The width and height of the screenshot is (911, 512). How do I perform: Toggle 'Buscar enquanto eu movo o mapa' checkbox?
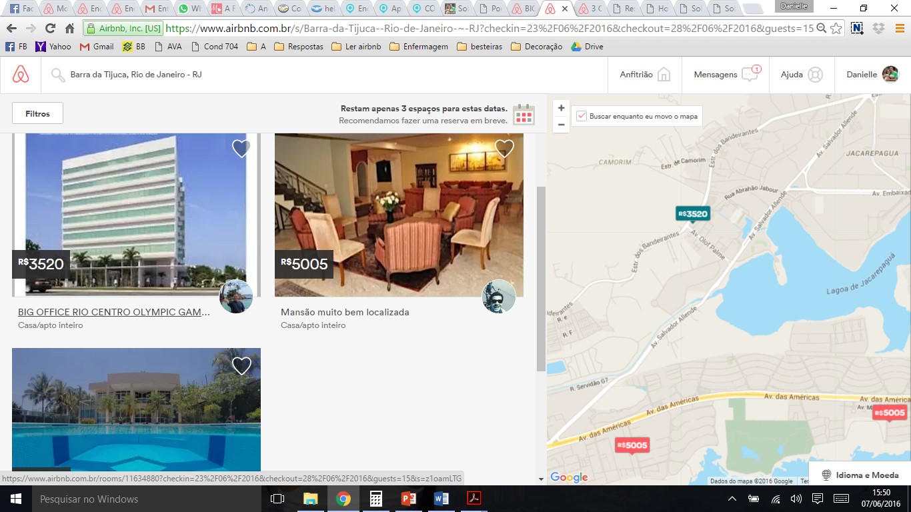(x=582, y=116)
